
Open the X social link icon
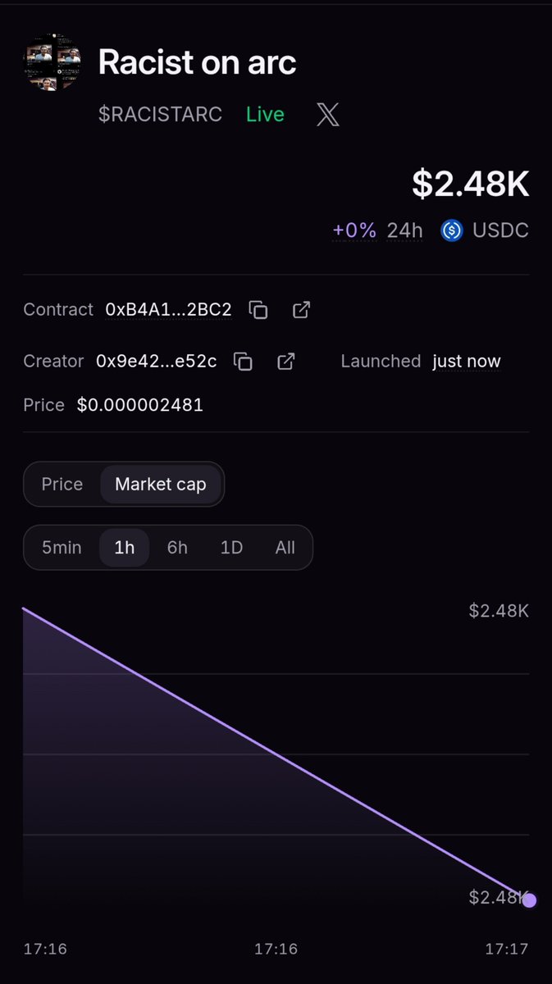click(328, 115)
